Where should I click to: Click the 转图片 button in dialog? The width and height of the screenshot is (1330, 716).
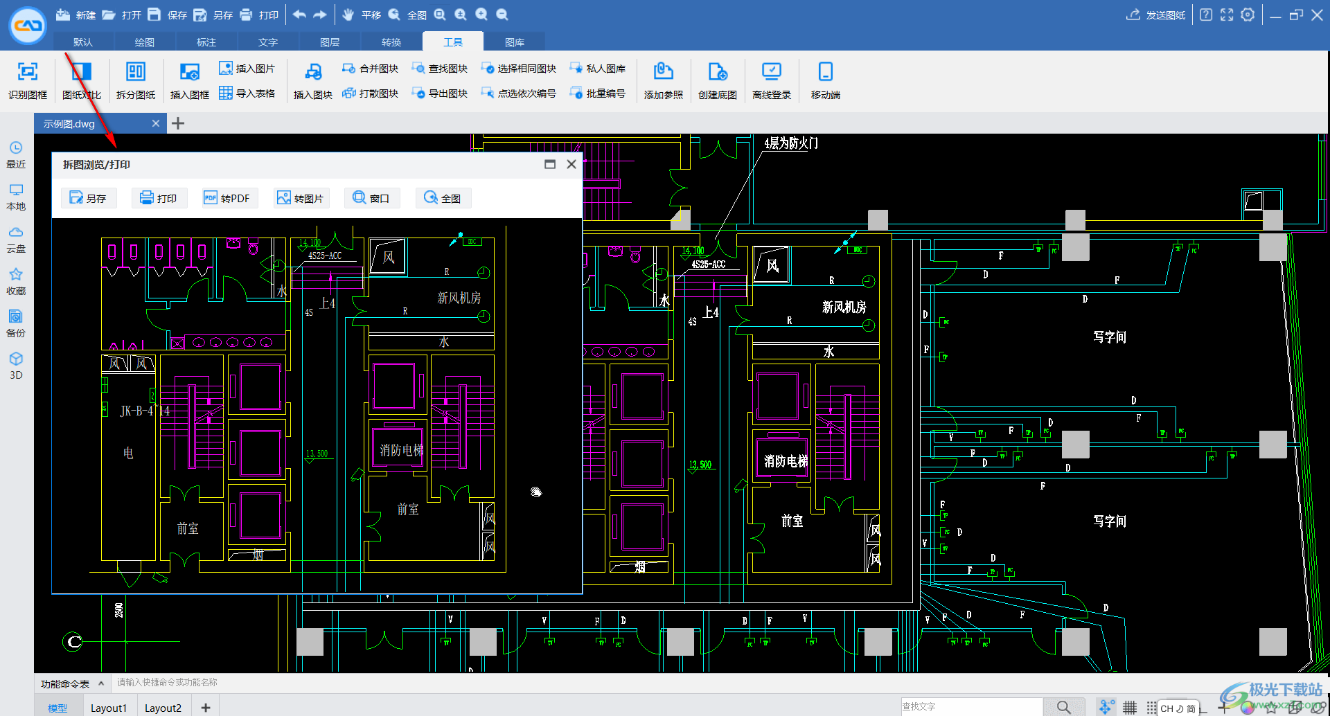point(301,198)
